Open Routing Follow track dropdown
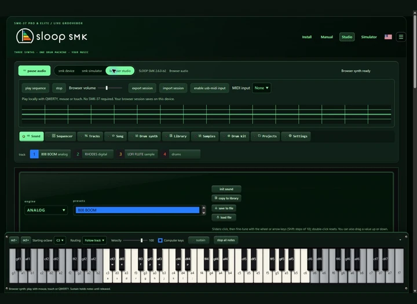Viewport: 417px width, 304px height. click(x=94, y=240)
